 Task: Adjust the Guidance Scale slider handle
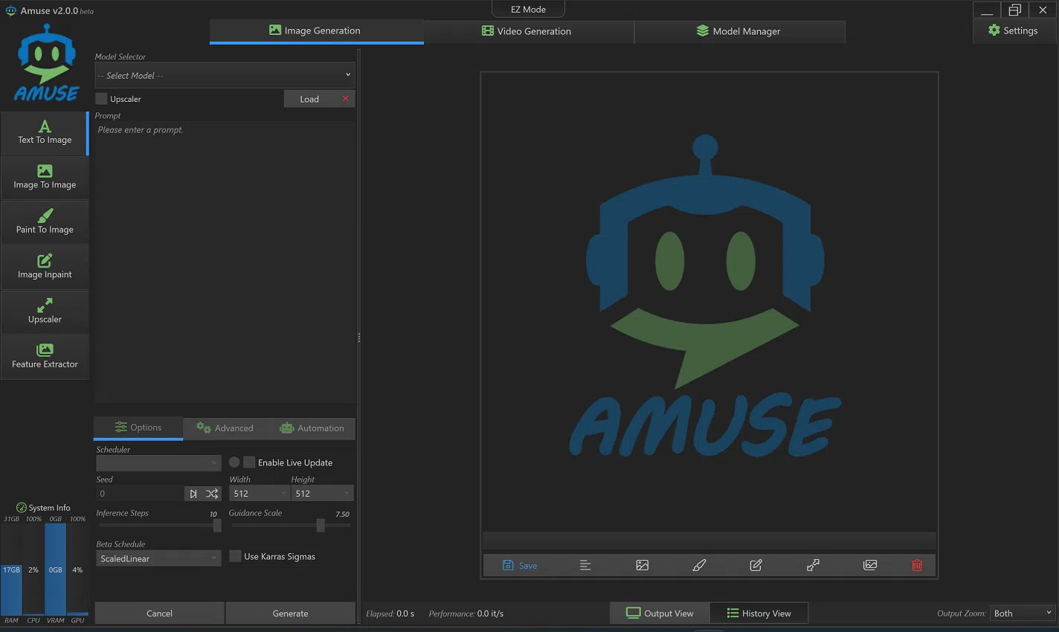[x=321, y=525]
